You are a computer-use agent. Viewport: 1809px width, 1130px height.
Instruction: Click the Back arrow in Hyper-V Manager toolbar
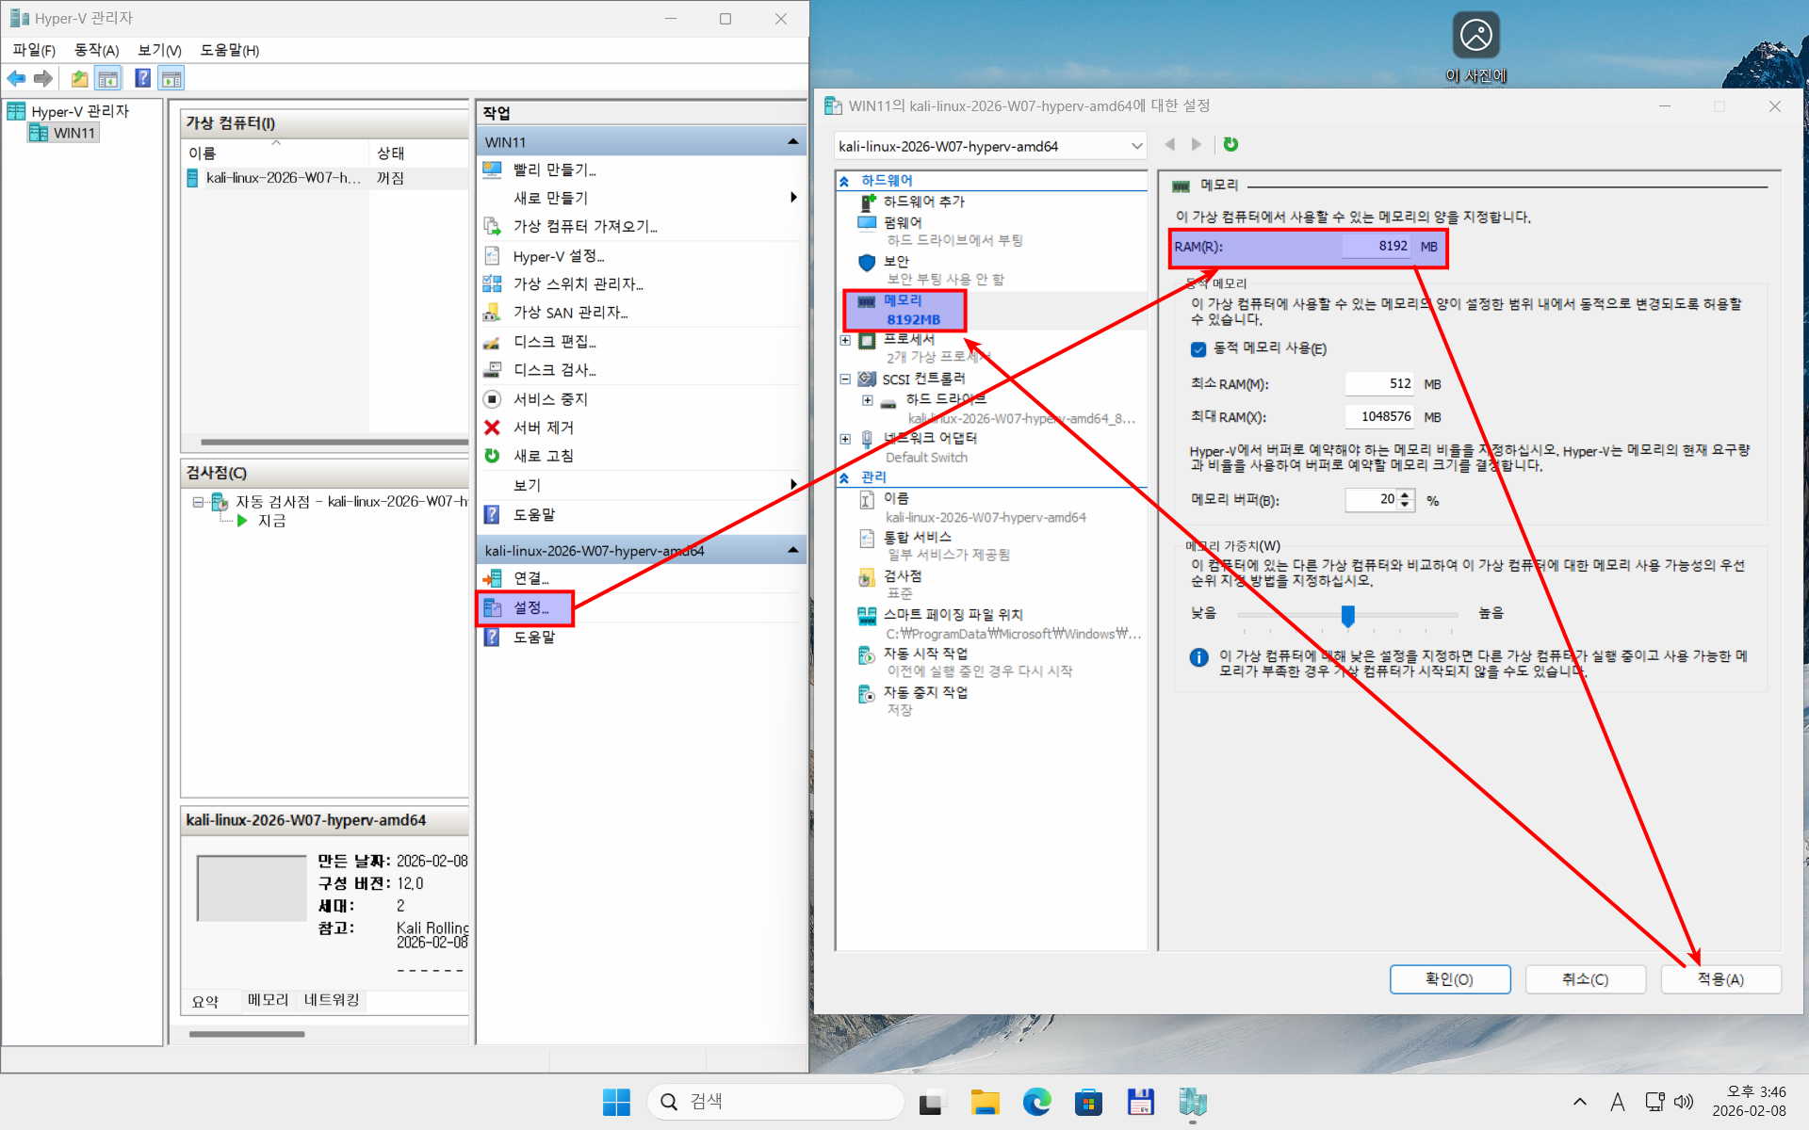[16, 78]
